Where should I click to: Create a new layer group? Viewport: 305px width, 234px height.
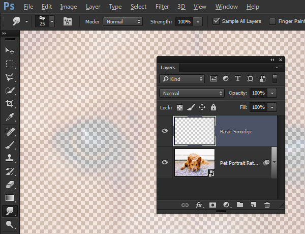click(240, 204)
